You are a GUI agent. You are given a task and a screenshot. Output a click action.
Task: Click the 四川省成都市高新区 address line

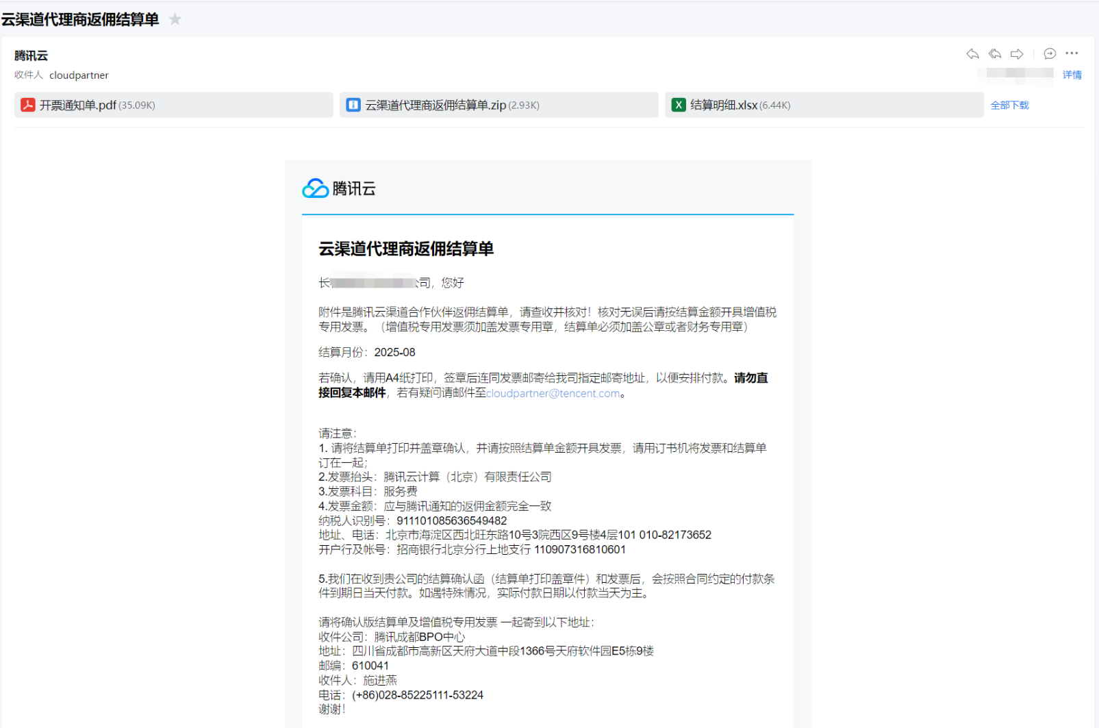(486, 651)
